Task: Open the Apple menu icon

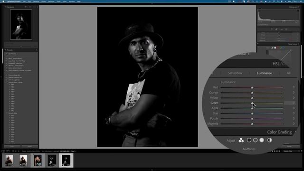Action: coord(3,1)
